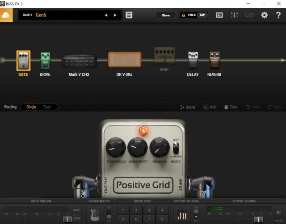The image size is (286, 224).
Task: Toggle the Output Setting on/off switch
Action: point(196,214)
